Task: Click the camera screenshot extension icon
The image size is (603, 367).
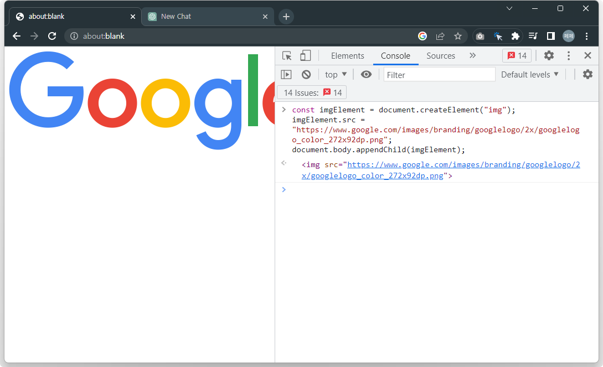Action: click(x=480, y=36)
